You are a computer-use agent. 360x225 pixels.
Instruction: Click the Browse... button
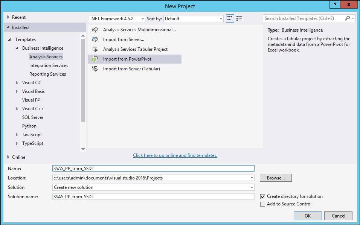(276, 178)
